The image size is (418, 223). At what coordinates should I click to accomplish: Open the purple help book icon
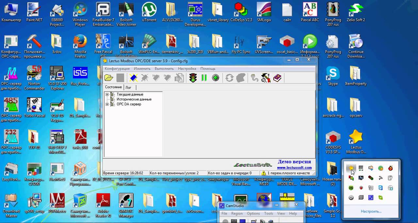pyautogui.click(x=277, y=78)
